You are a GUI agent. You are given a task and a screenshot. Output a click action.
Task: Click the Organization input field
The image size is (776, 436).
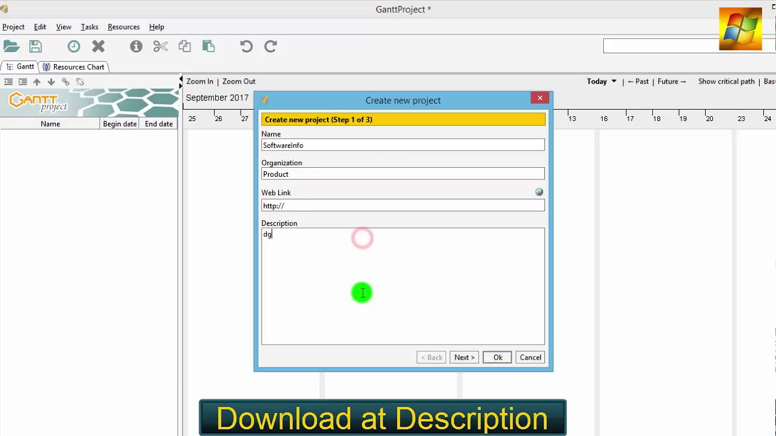pyautogui.click(x=403, y=174)
